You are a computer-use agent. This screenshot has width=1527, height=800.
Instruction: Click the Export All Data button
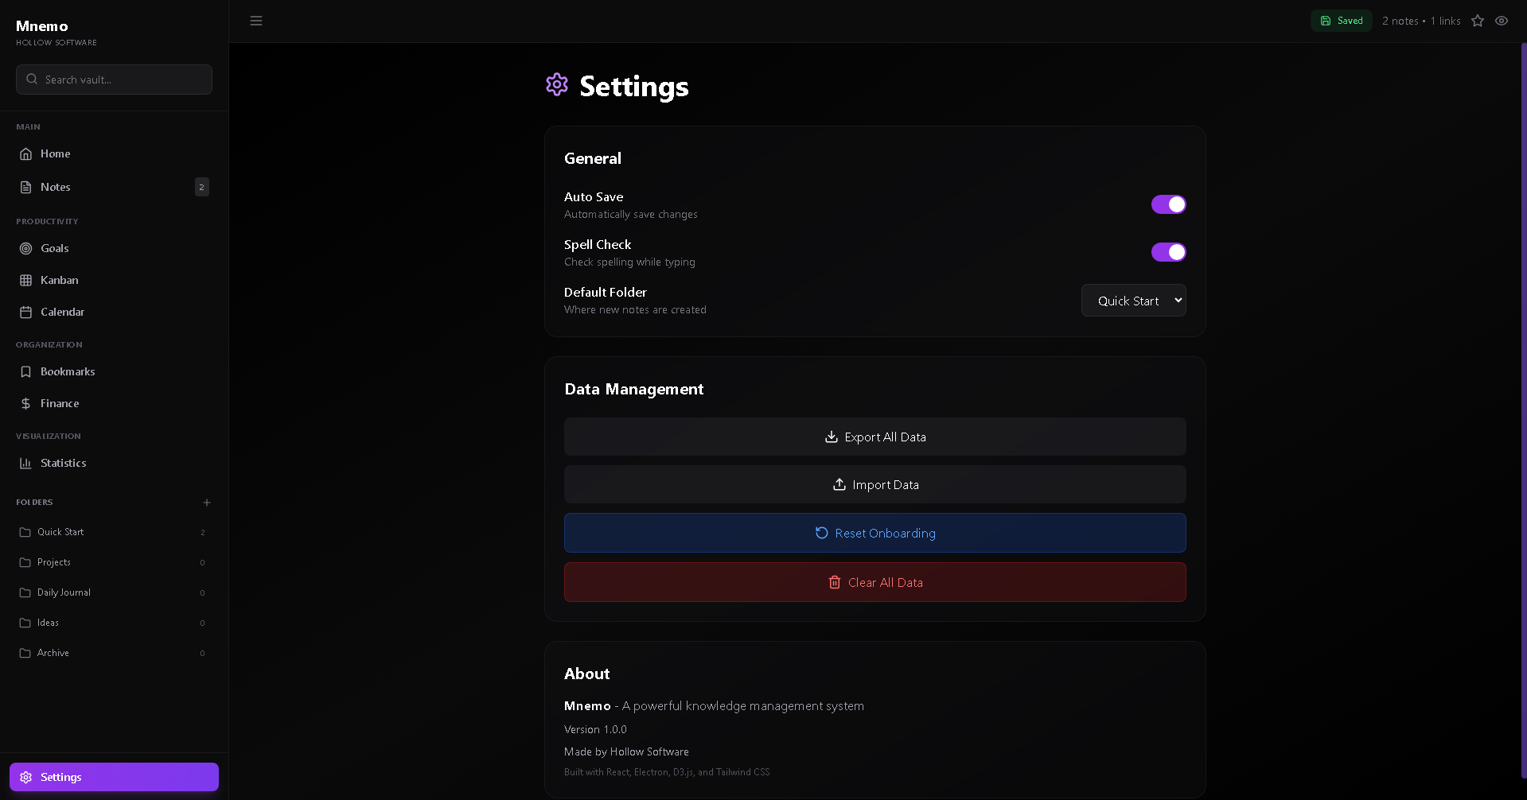click(x=875, y=437)
